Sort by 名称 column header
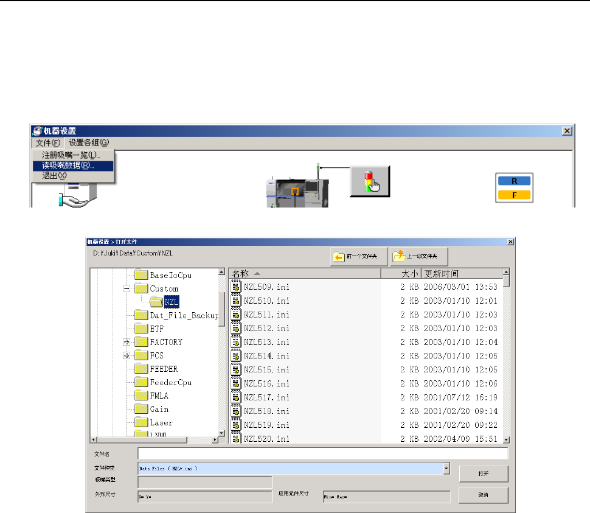The height and width of the screenshot is (513, 590). coord(305,274)
